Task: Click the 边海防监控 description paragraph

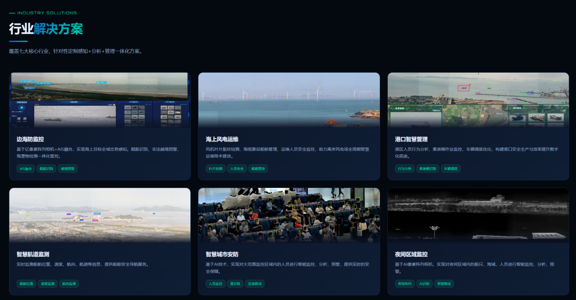Action: [x=99, y=153]
